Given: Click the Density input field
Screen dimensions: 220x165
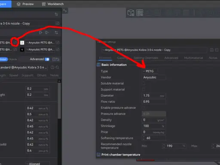Looking at the screenshot, I should coord(154,120).
